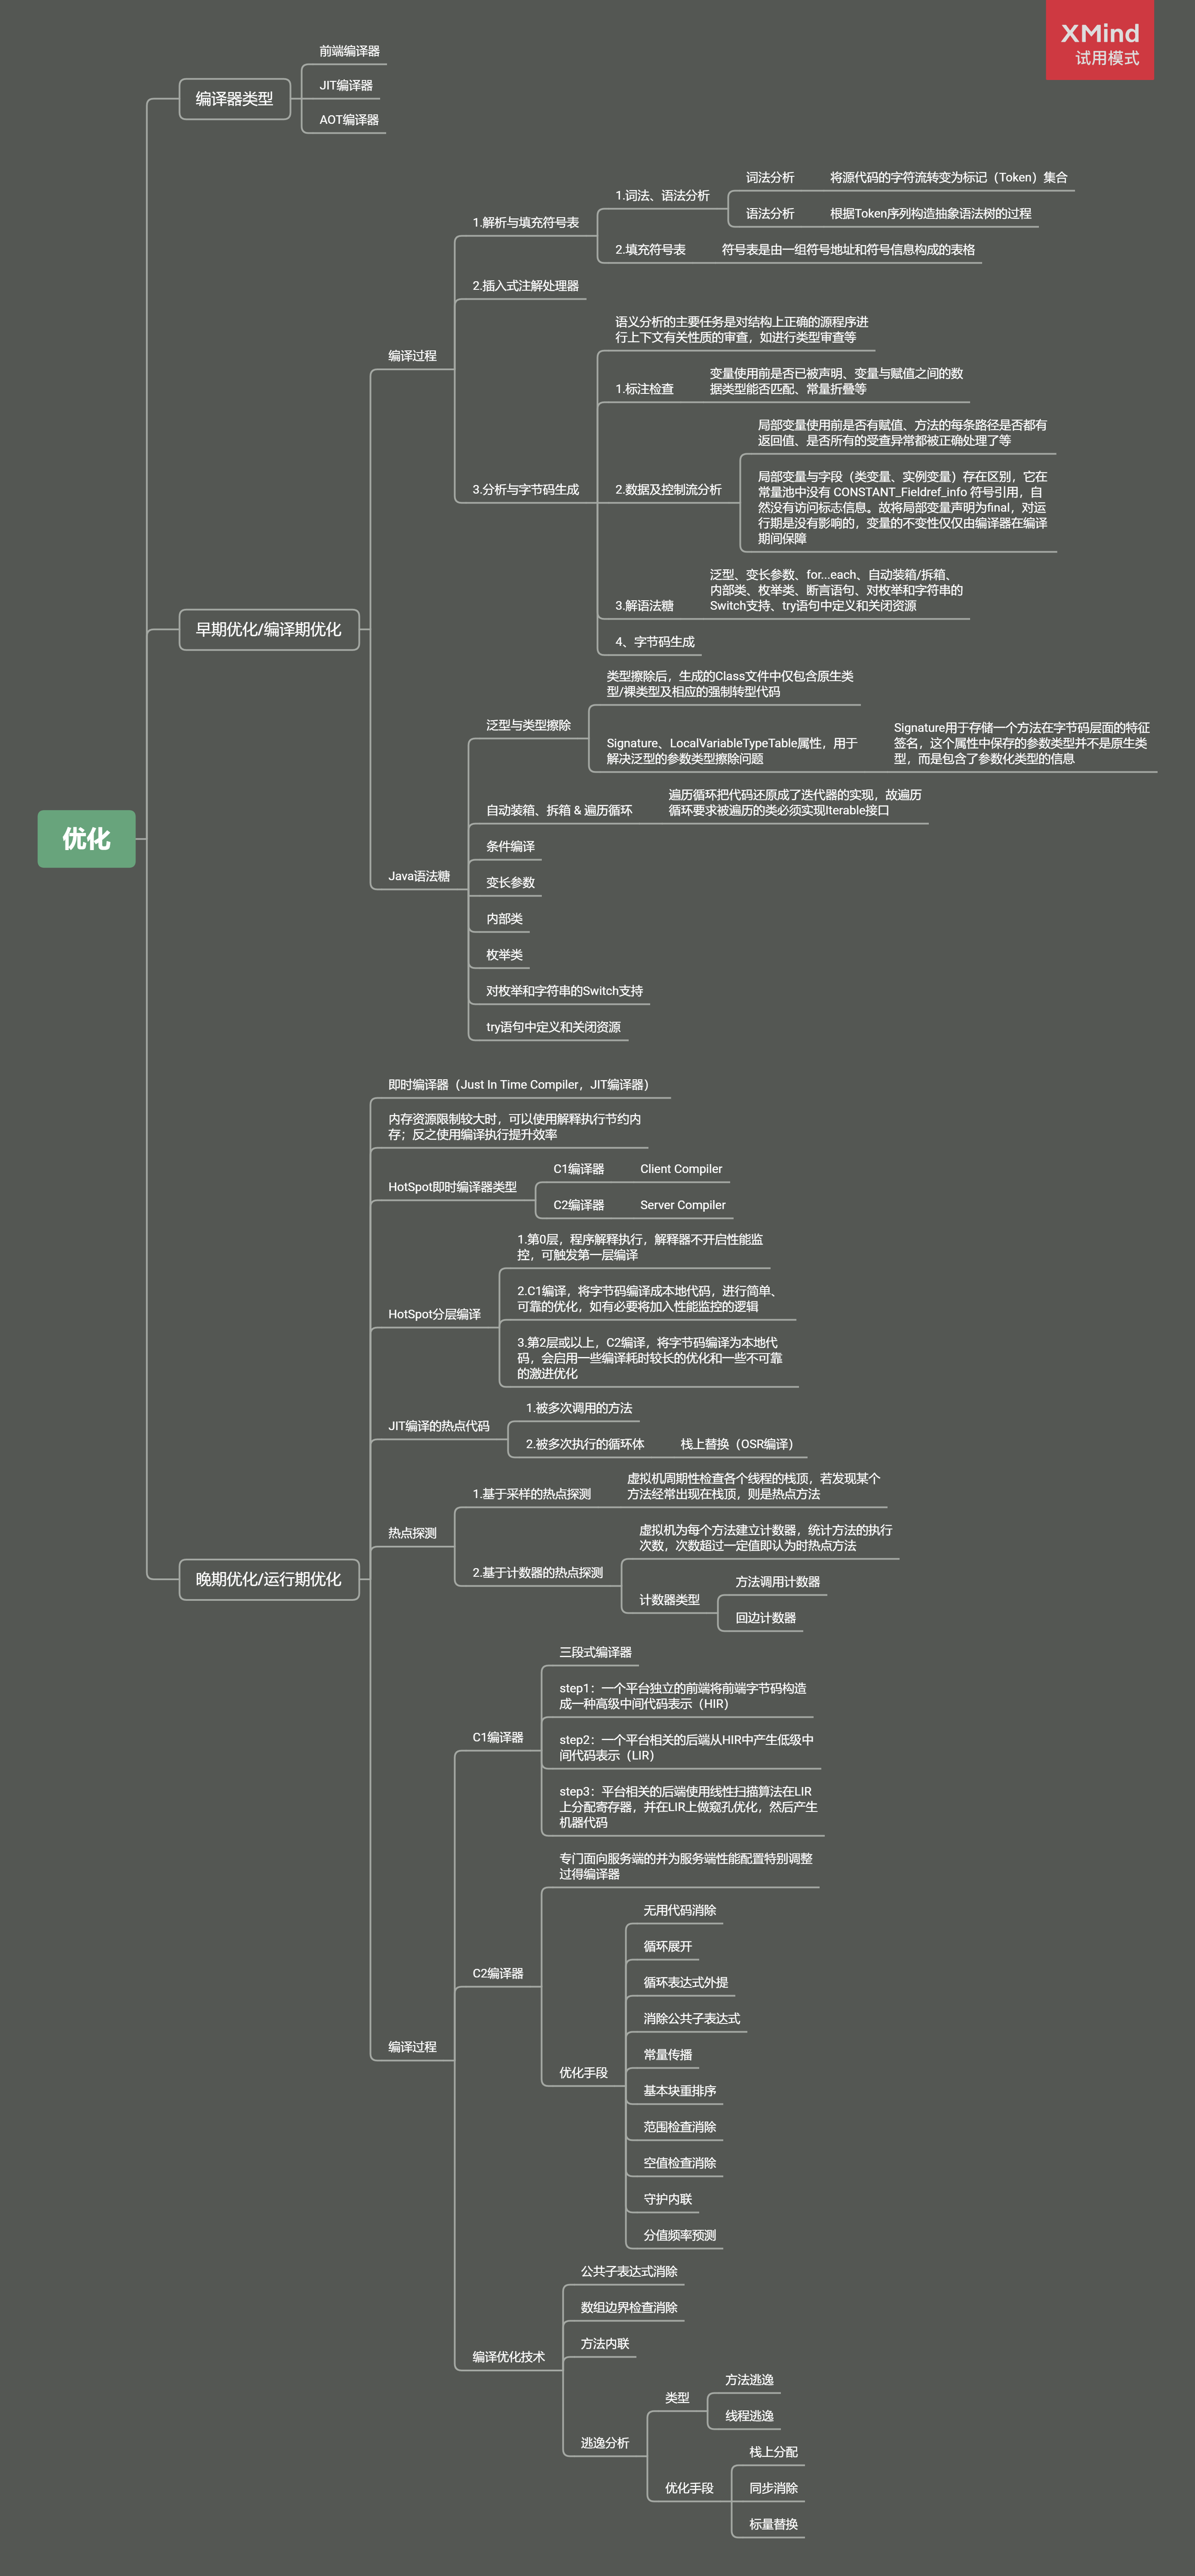Click the 2.填充符号表 topic

pos(650,249)
